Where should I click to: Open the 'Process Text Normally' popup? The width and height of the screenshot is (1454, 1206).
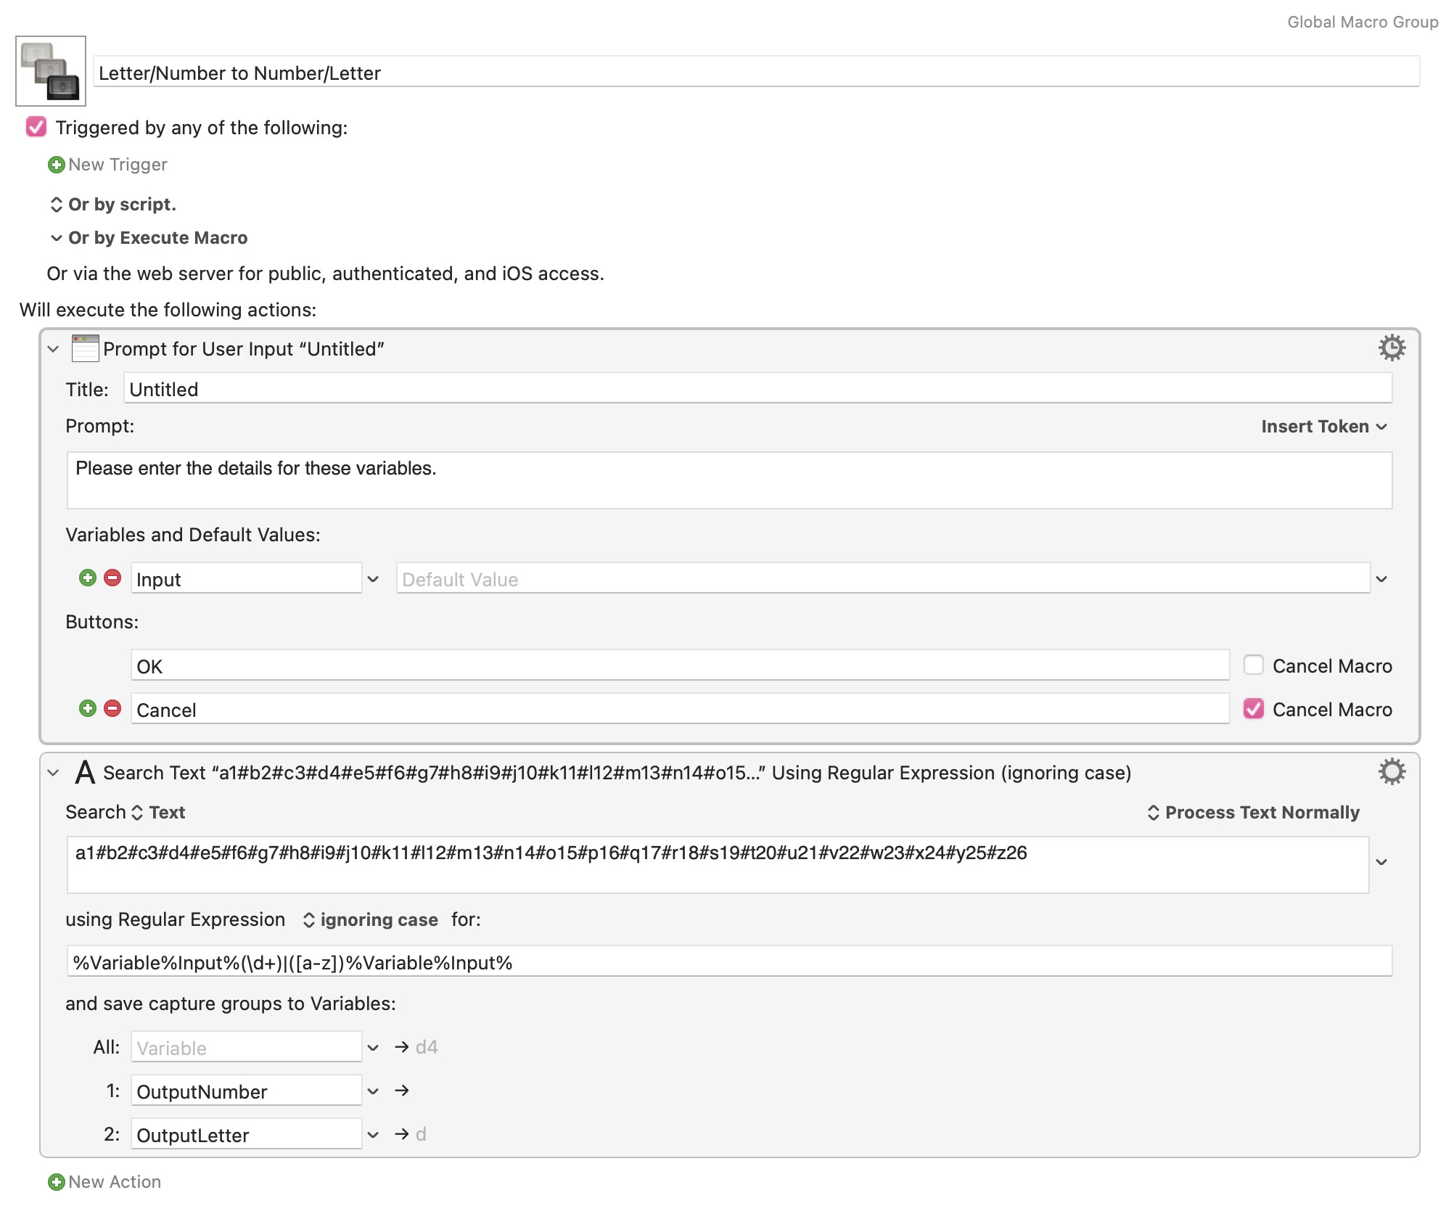pos(1254,813)
